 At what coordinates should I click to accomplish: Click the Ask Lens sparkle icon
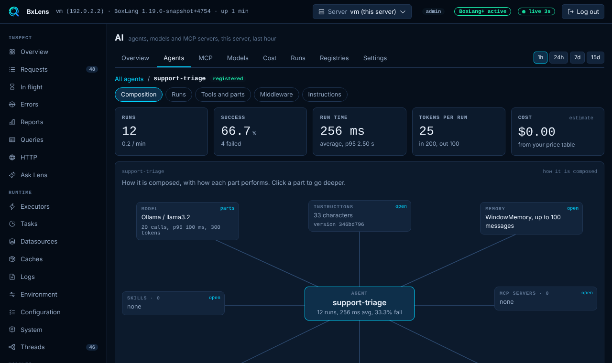click(x=12, y=175)
